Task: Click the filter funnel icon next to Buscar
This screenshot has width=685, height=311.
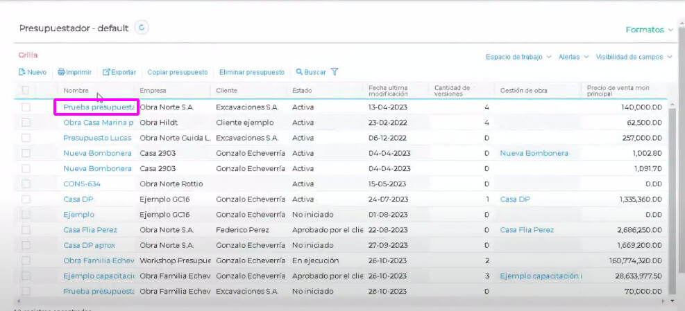Action: pos(335,72)
